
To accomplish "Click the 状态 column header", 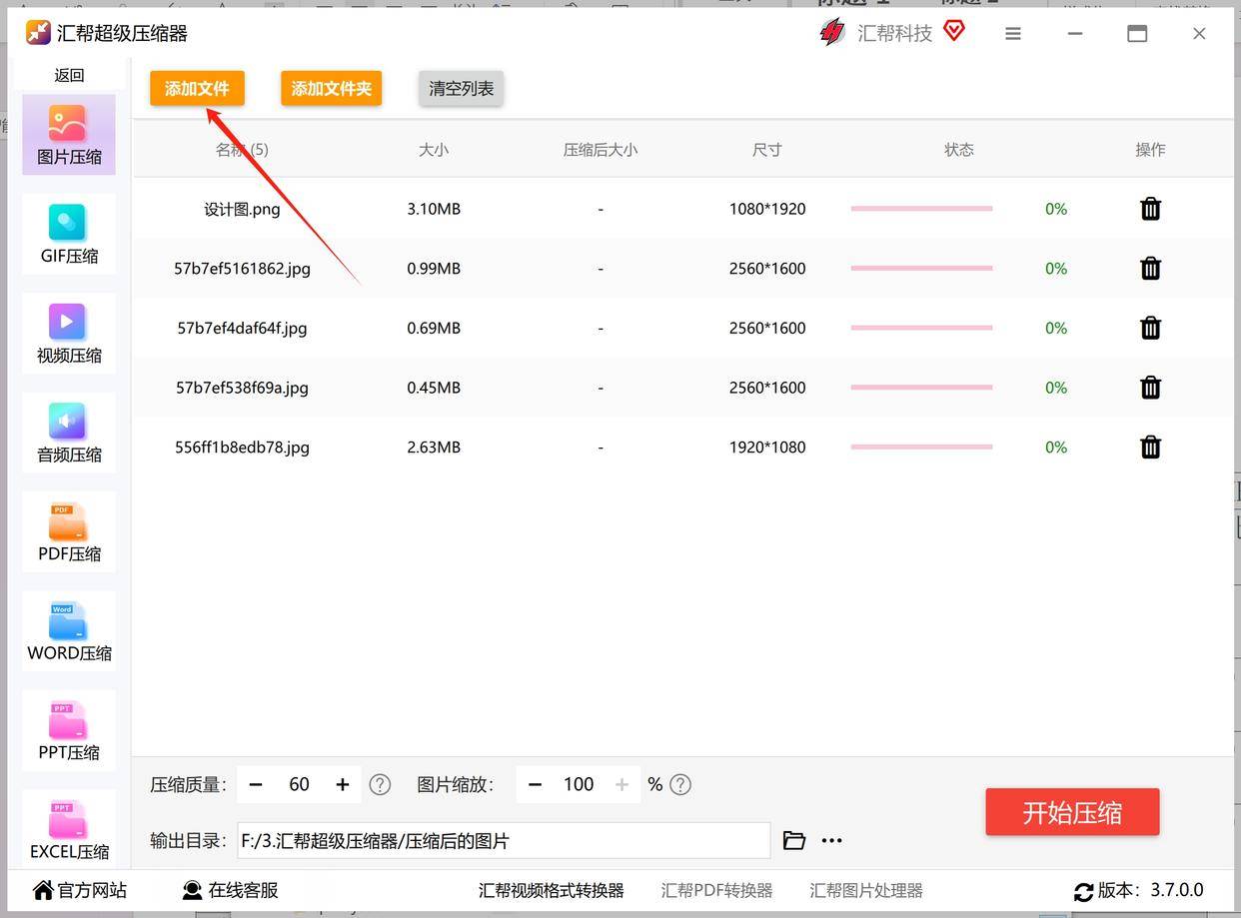I will (959, 150).
